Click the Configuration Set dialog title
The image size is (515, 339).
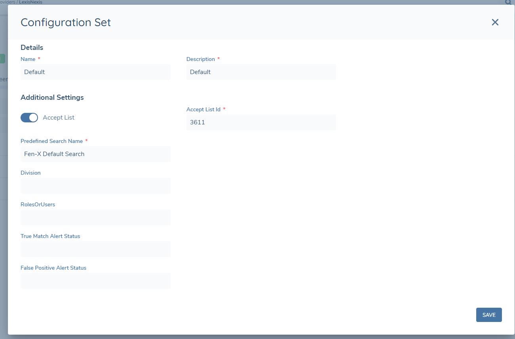coord(66,23)
